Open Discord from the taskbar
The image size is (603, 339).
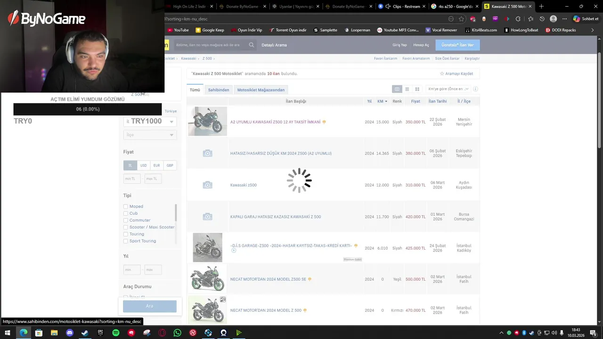70,333
